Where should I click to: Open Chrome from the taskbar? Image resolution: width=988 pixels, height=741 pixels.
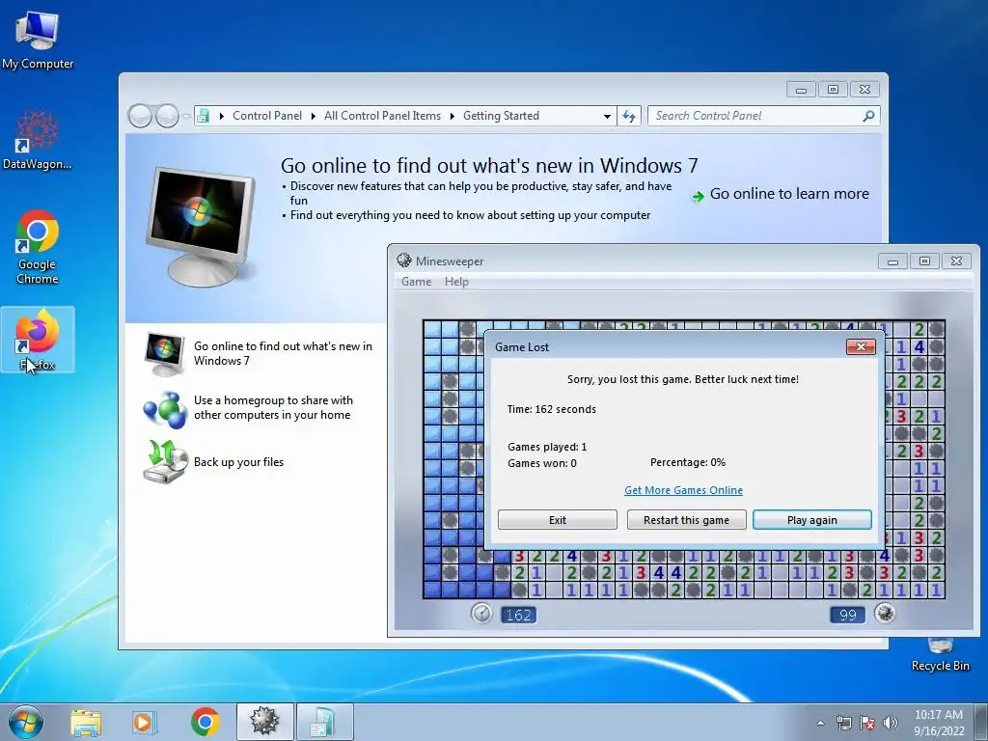206,722
